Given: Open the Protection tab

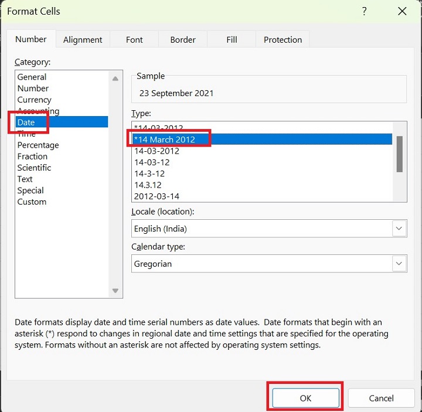Looking at the screenshot, I should coord(283,40).
